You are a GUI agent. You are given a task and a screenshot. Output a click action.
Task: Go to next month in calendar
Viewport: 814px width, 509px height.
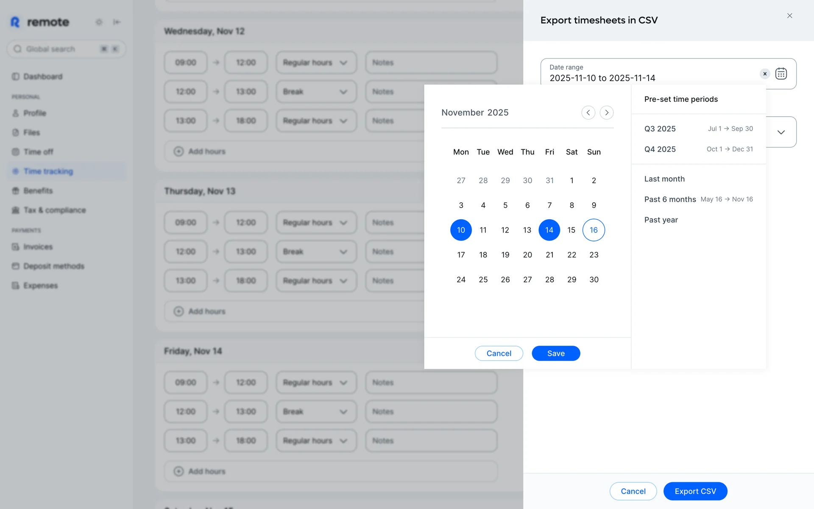pos(607,112)
